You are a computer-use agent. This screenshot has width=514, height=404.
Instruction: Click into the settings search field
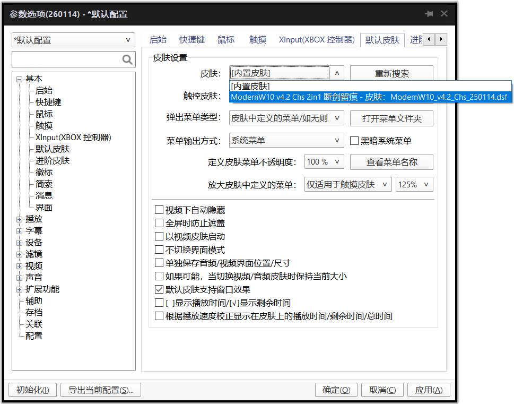[x=66, y=59]
